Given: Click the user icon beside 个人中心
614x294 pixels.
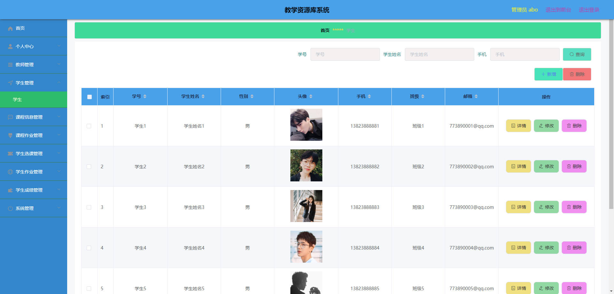Looking at the screenshot, I should tap(10, 47).
